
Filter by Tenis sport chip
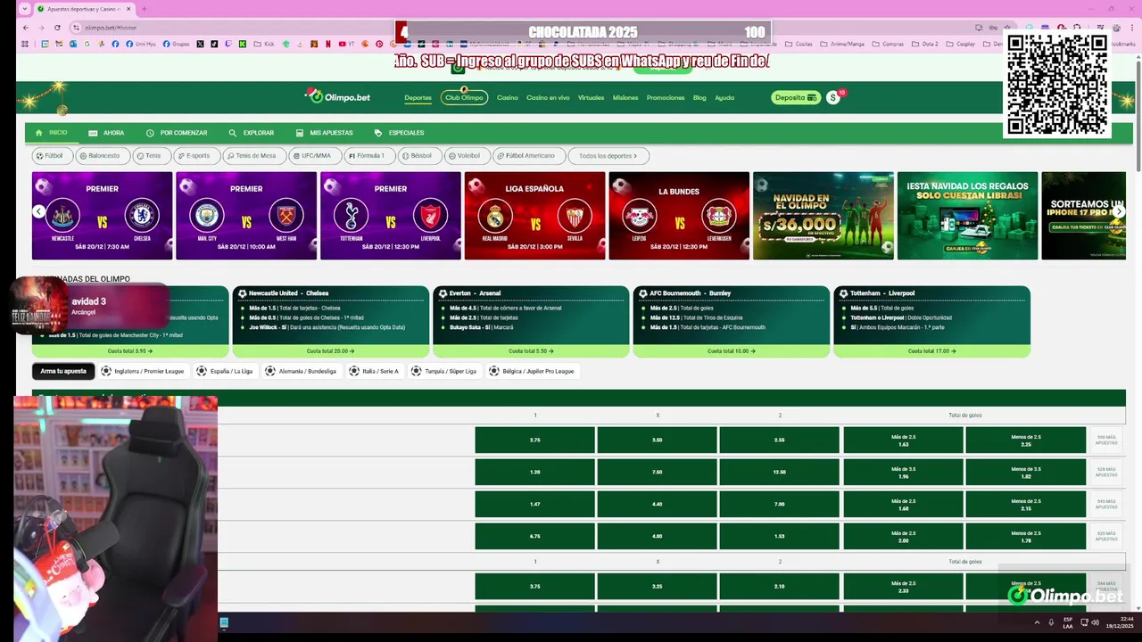[152, 156]
